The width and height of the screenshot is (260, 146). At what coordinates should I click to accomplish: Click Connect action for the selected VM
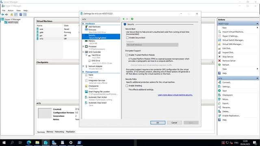pos(227,82)
